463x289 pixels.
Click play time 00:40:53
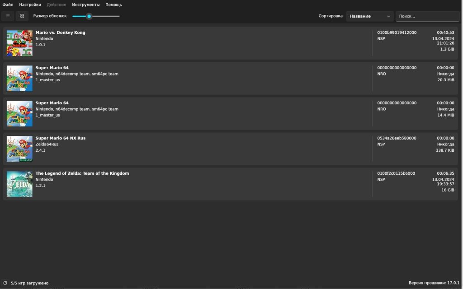point(445,33)
